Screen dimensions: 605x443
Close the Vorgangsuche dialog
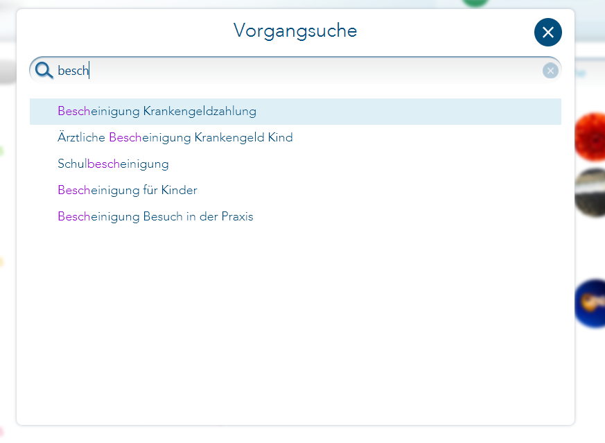[x=548, y=33]
